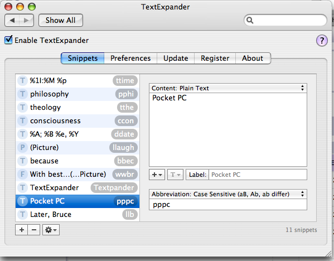334x261 pixels.
Task: Click the Label field showing Pocket PC
Action: pyautogui.click(x=258, y=175)
